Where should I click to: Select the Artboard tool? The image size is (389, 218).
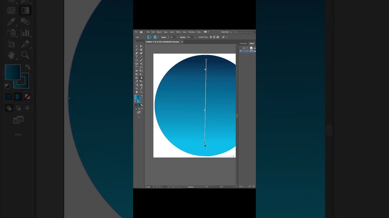tap(136, 88)
